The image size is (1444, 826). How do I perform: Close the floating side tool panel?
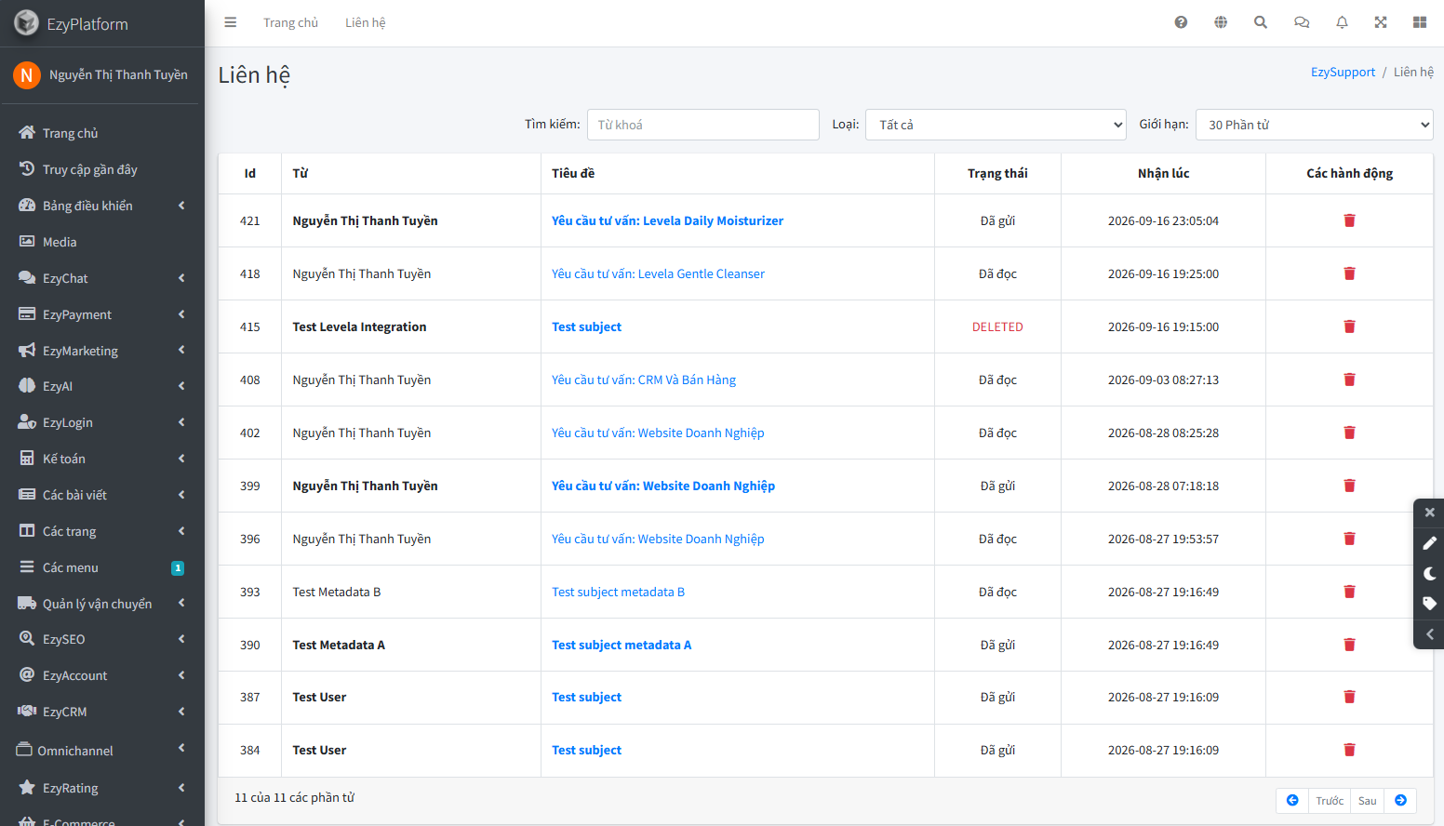1429,513
